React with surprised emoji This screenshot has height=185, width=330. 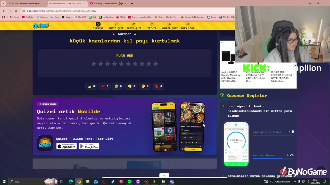pyautogui.click(x=131, y=86)
